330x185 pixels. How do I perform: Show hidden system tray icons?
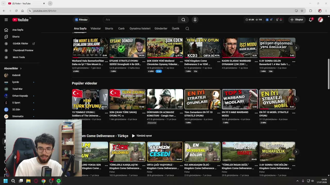(297, 181)
